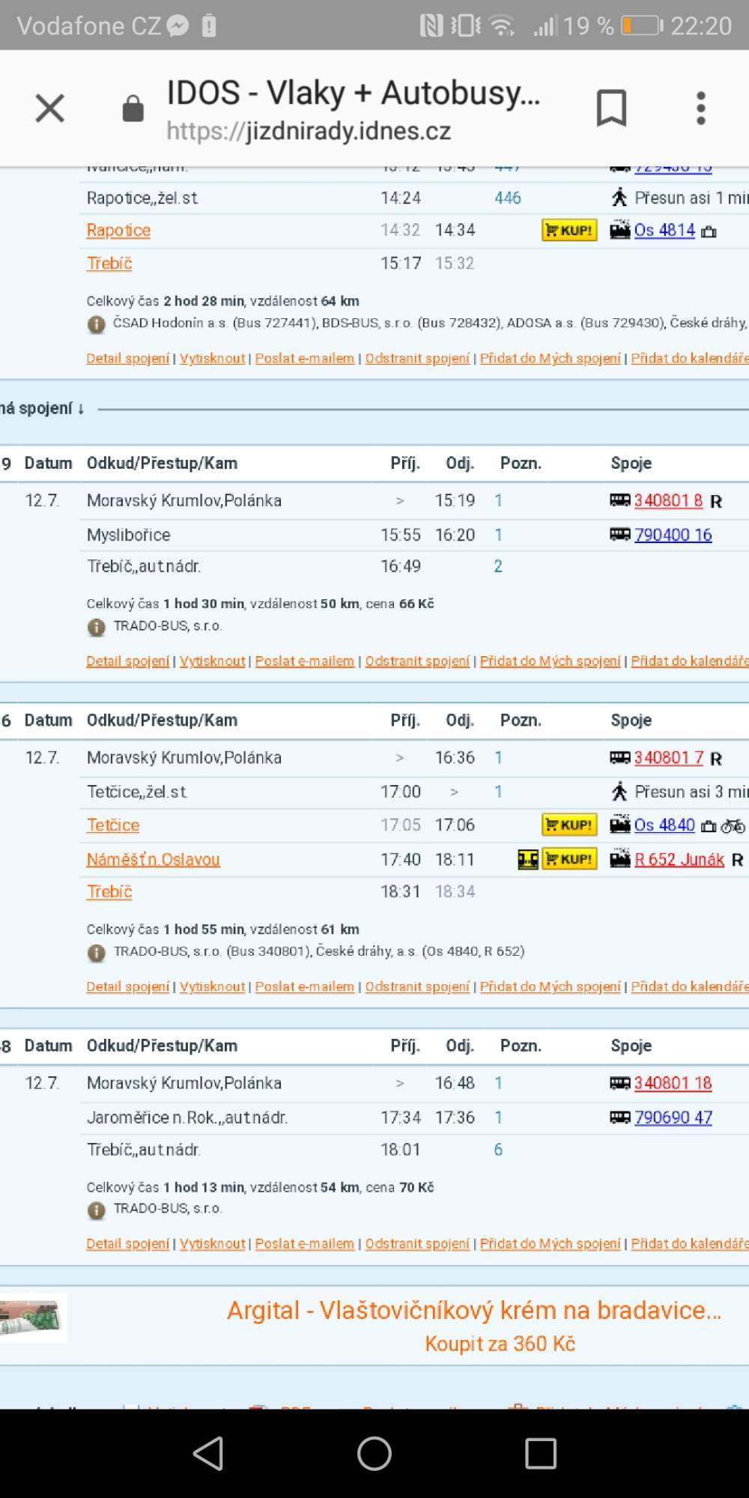
Task: Tap the seat reservation icon in Náměšť n.Oslavou row
Action: [x=528, y=859]
